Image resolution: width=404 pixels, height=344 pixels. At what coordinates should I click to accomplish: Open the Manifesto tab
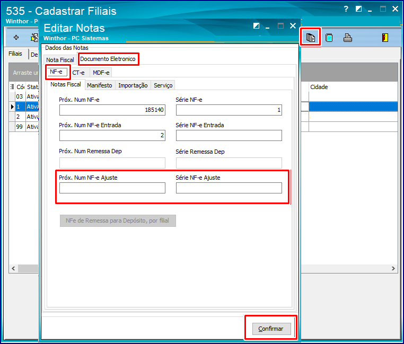100,85
